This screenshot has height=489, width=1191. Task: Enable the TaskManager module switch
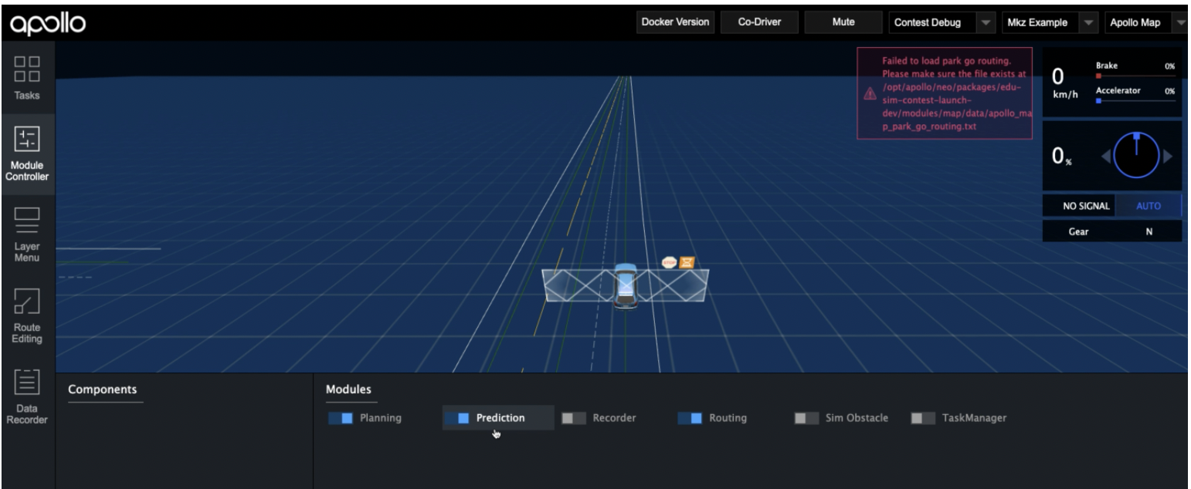923,418
